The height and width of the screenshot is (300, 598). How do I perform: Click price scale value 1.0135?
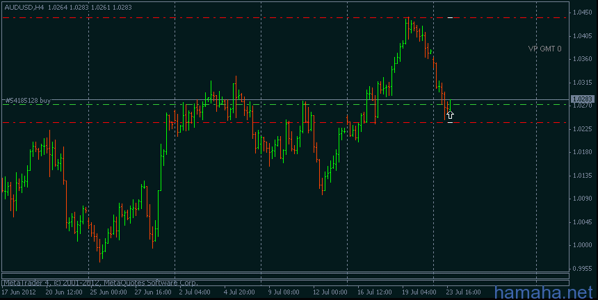tap(583, 176)
